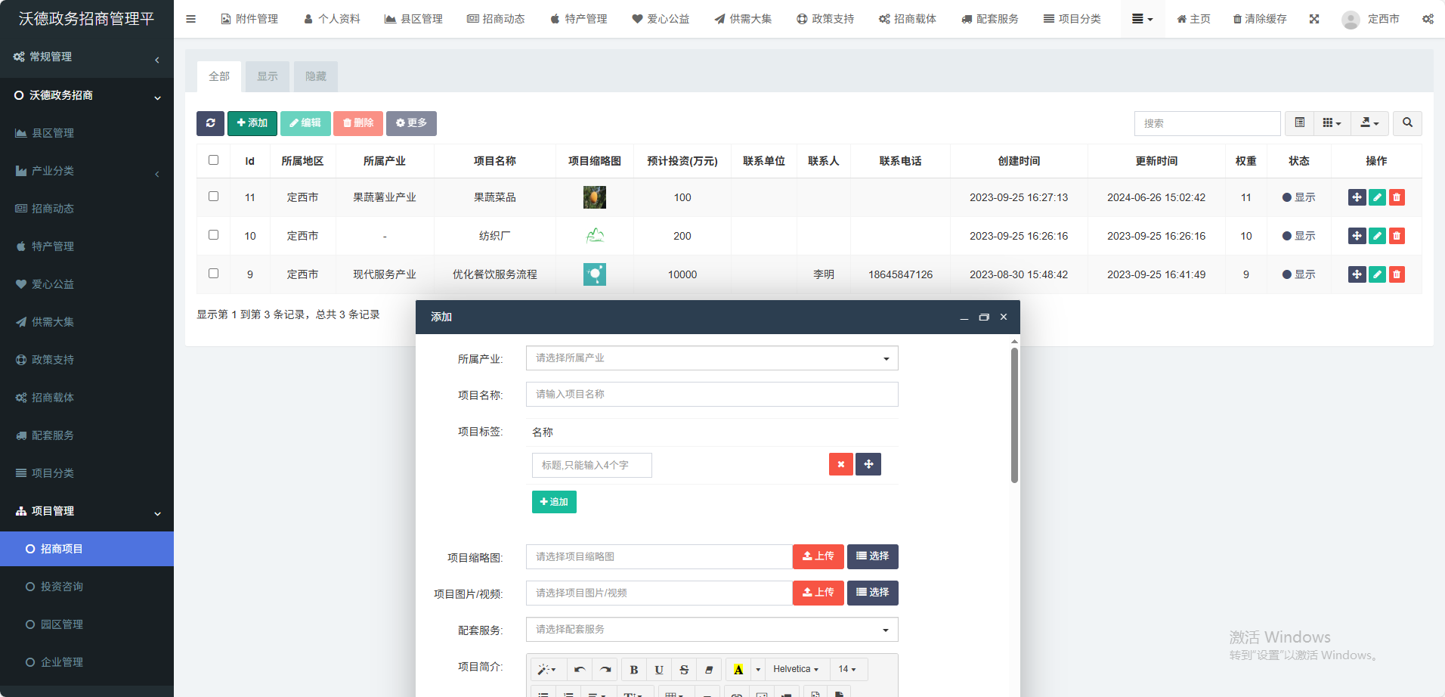Screen dimensions: 1445x697
Task: Click the search magnifier icon button
Action: click(x=1407, y=123)
